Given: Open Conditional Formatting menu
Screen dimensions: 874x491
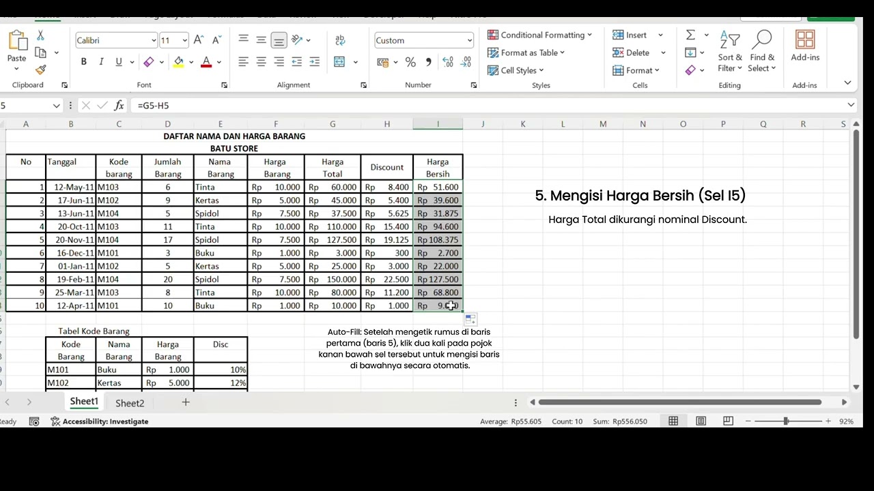Looking at the screenshot, I should pyautogui.click(x=539, y=35).
